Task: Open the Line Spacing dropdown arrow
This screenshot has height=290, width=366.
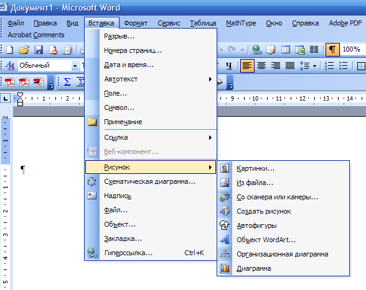Action: (314, 66)
